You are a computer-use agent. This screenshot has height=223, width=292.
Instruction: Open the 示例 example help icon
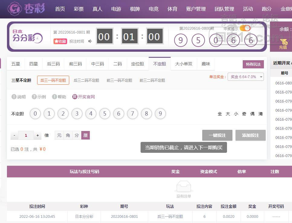click(34, 97)
